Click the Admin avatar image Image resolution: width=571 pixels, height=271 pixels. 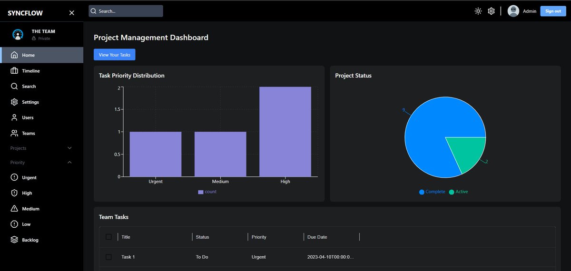(513, 11)
